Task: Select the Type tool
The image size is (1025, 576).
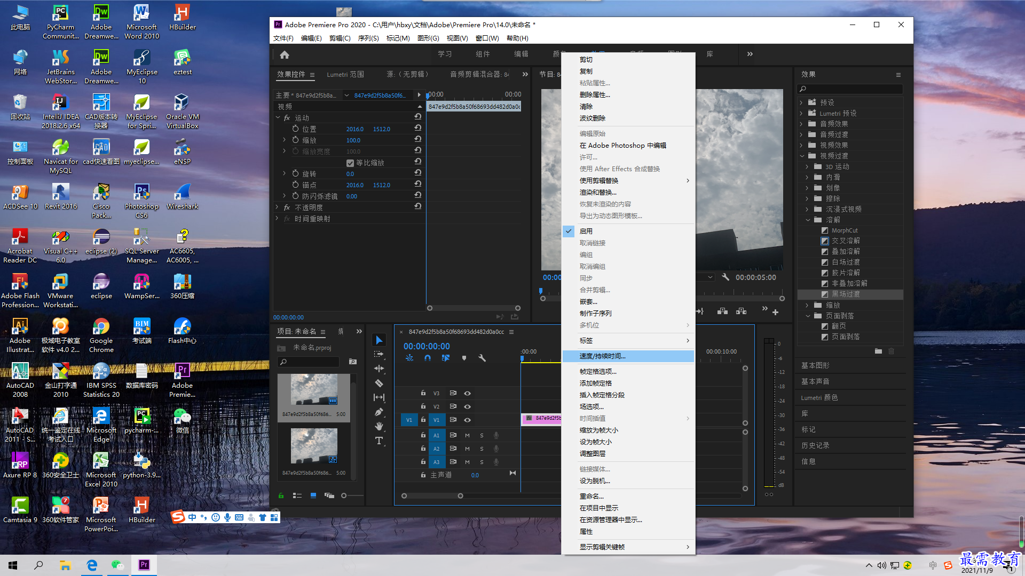Action: click(379, 441)
